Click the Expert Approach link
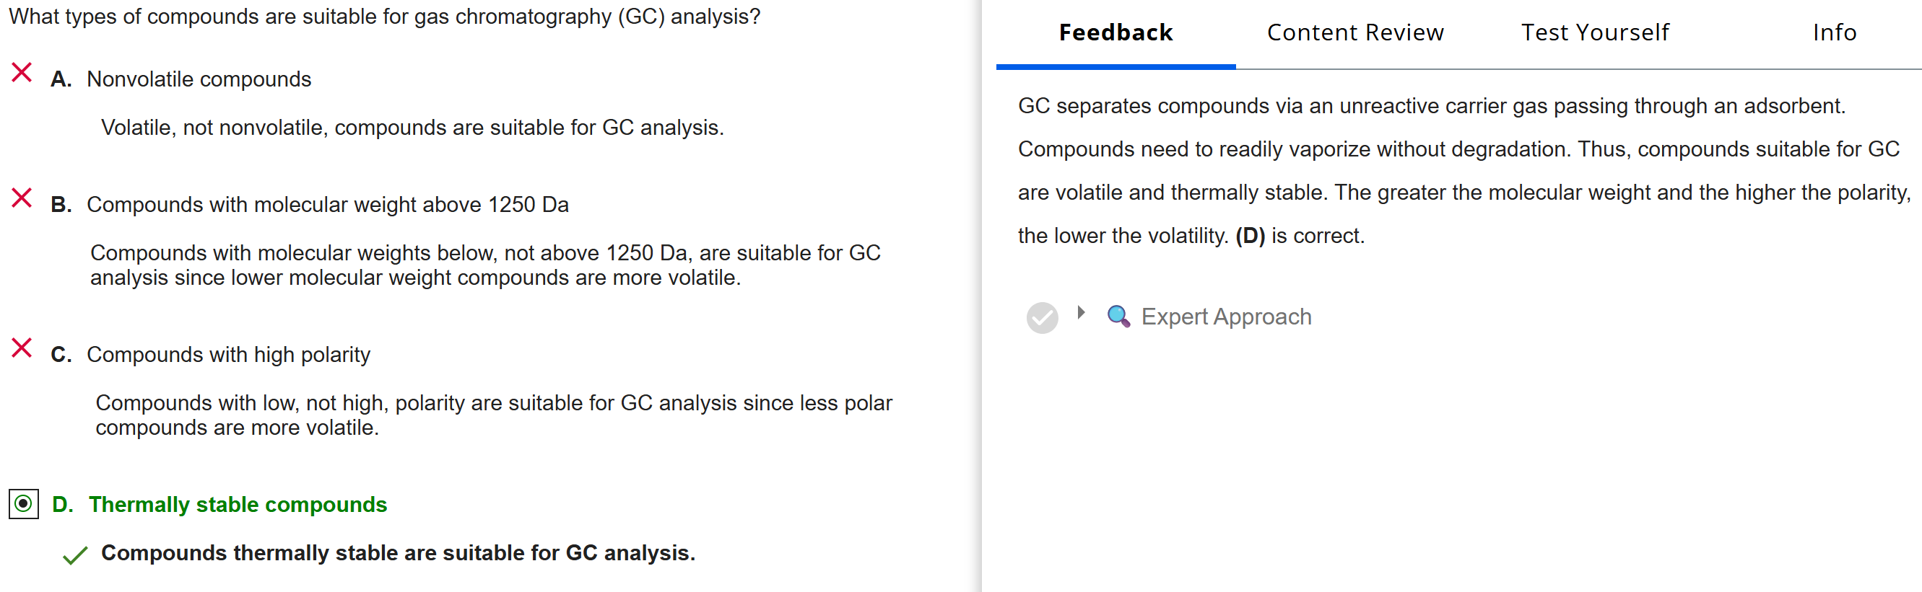This screenshot has height=592, width=1922. click(1226, 317)
